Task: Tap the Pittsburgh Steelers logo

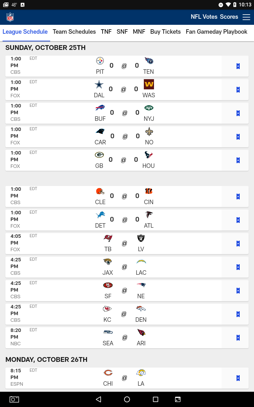Action: click(100, 61)
